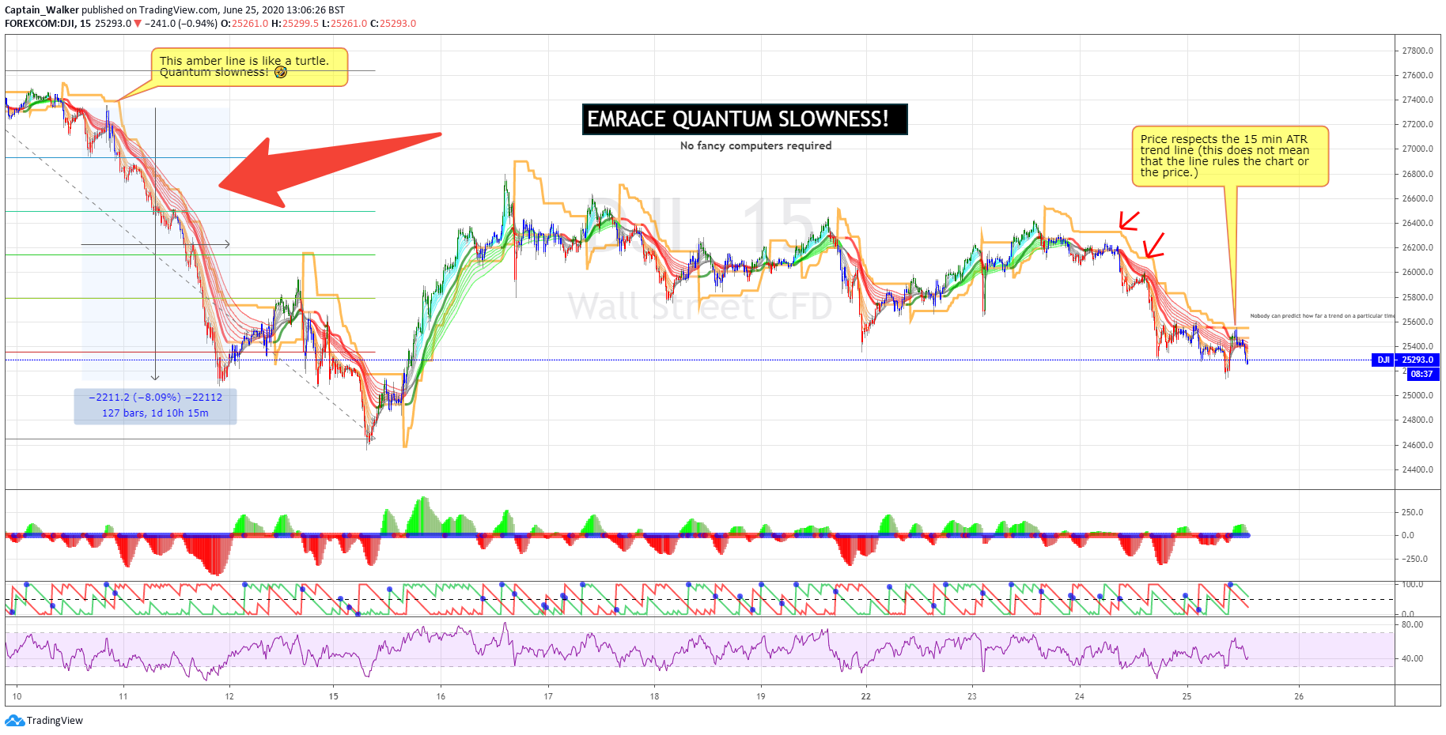Click the 80.00 RSI axis label
This screenshot has height=735, width=1446.
pos(1412,624)
